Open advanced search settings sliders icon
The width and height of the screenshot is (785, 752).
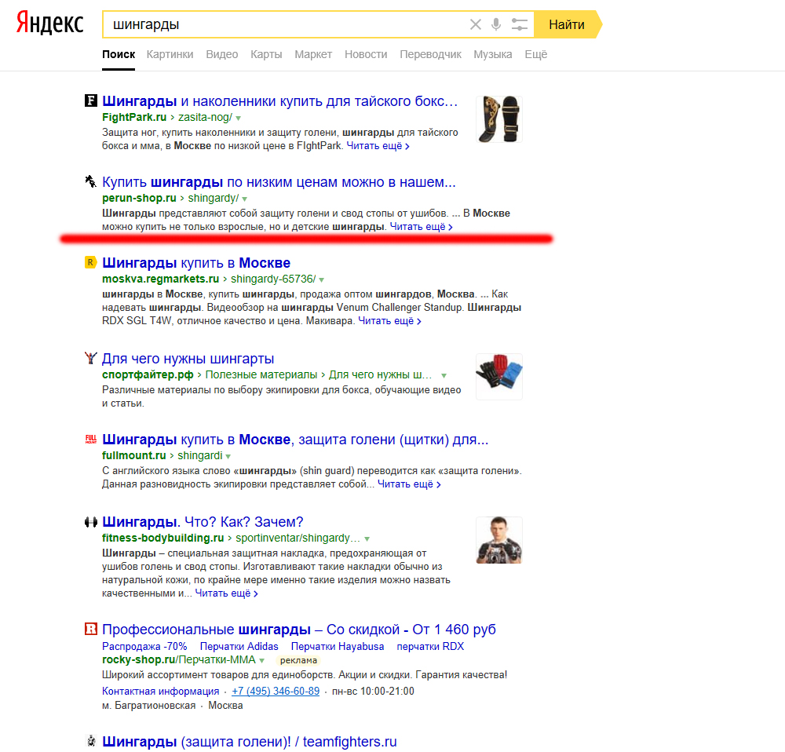519,24
